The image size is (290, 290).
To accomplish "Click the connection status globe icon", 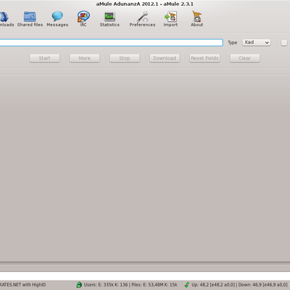I will click(x=79, y=285).
